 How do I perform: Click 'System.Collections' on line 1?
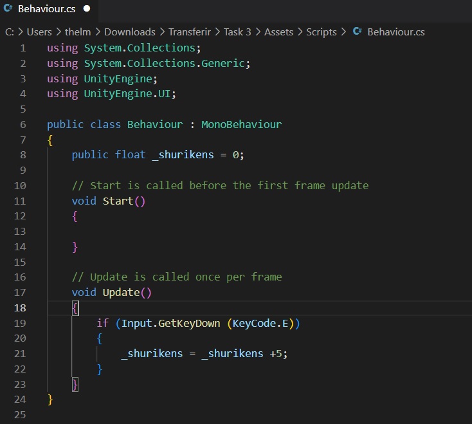click(140, 48)
